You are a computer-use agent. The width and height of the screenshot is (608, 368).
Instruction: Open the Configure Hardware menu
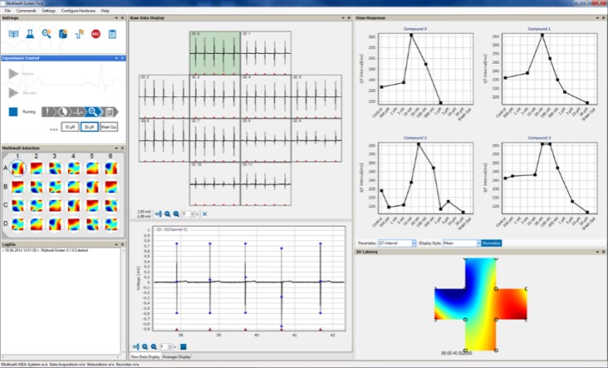point(79,11)
